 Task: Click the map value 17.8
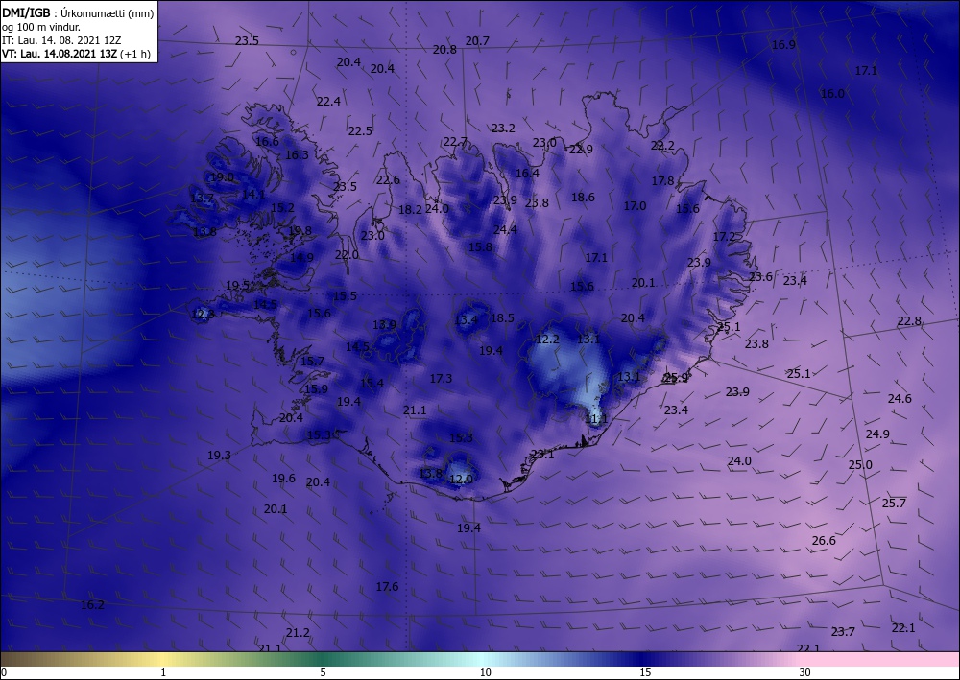(662, 181)
